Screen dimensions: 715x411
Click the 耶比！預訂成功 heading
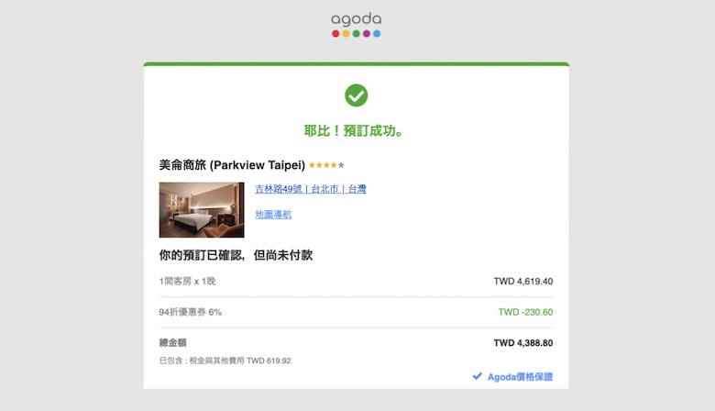tap(356, 131)
